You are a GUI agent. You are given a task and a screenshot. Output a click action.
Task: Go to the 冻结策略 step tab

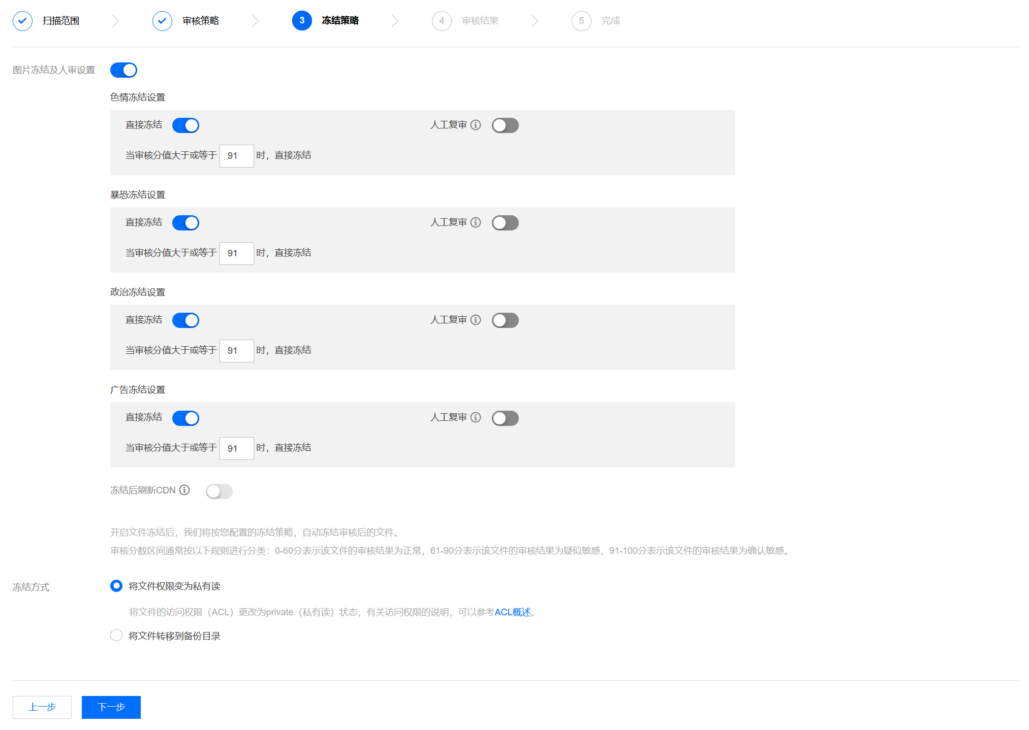click(x=340, y=21)
